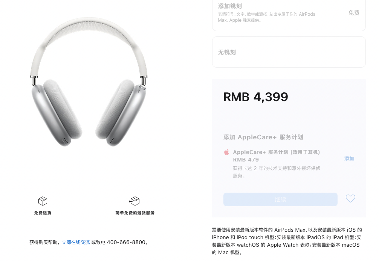Click the 添加 AppleCare+ 服务计划 heading
Screen dimensions: 379x261
coord(263,137)
